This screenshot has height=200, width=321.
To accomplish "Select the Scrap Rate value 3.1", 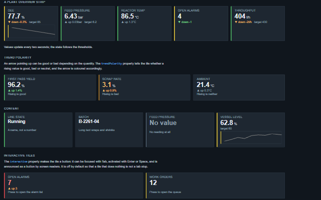I will tap(107, 84).
